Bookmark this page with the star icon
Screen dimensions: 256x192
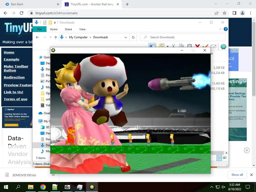pos(224,13)
